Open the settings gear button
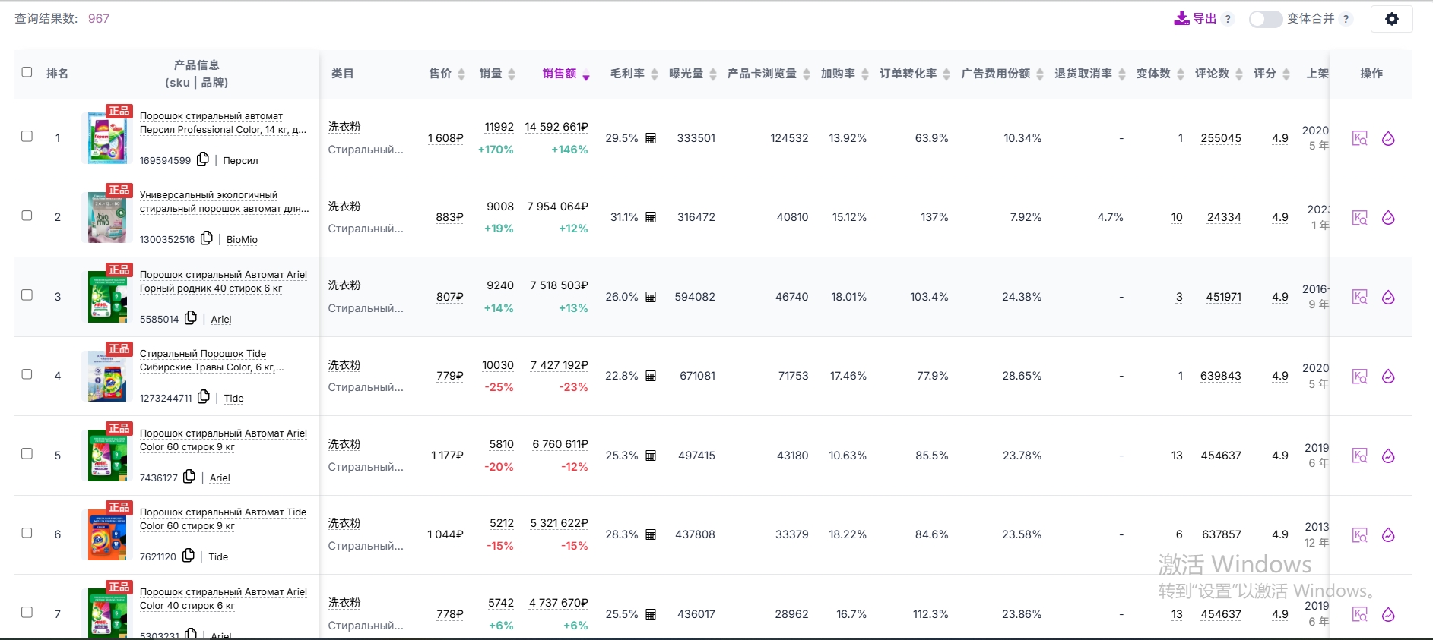The image size is (1433, 640). coord(1391,19)
